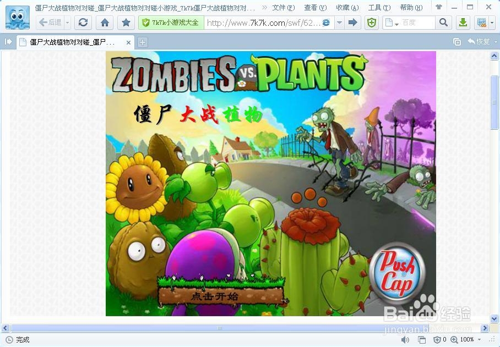Image resolution: width=500 pixels, height=347 pixels.
Task: Switch rendering engine via IE icon
Action: (326, 23)
